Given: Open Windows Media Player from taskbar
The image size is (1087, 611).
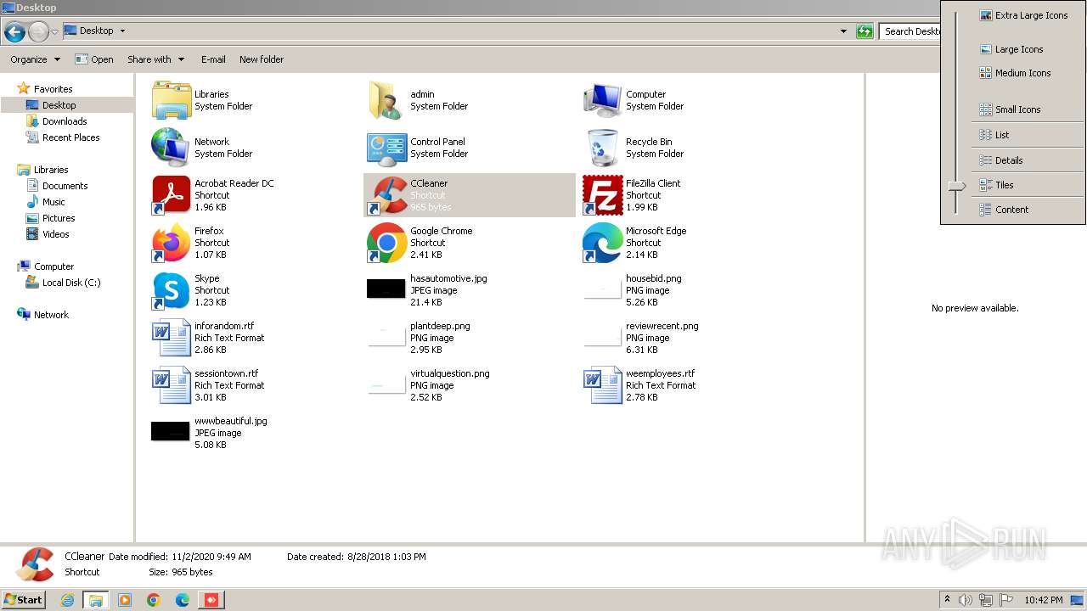Looking at the screenshot, I should point(125,600).
